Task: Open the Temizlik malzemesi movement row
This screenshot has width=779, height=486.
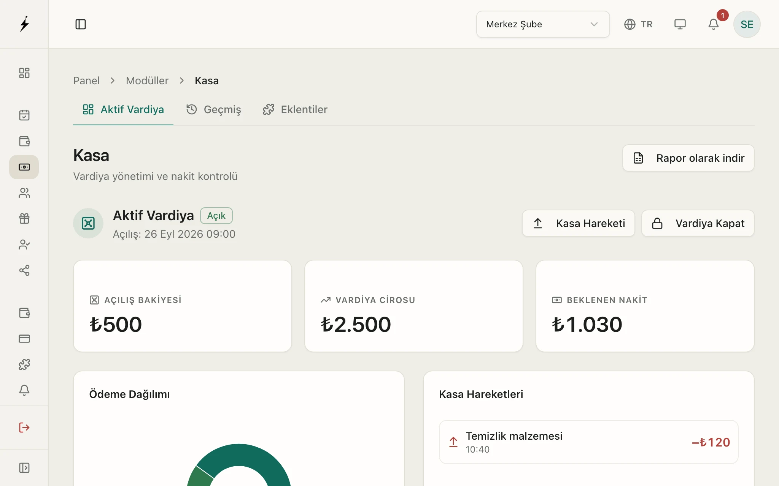Action: click(589, 442)
